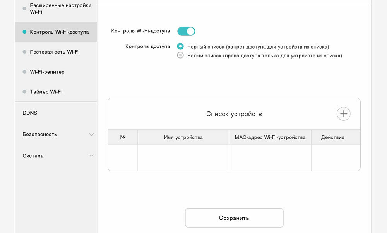The image size is (387, 233).
Task: Click the Список устройств table title
Action: pos(234,114)
